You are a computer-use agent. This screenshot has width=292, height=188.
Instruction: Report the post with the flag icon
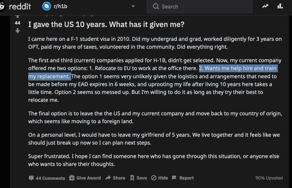174,178
